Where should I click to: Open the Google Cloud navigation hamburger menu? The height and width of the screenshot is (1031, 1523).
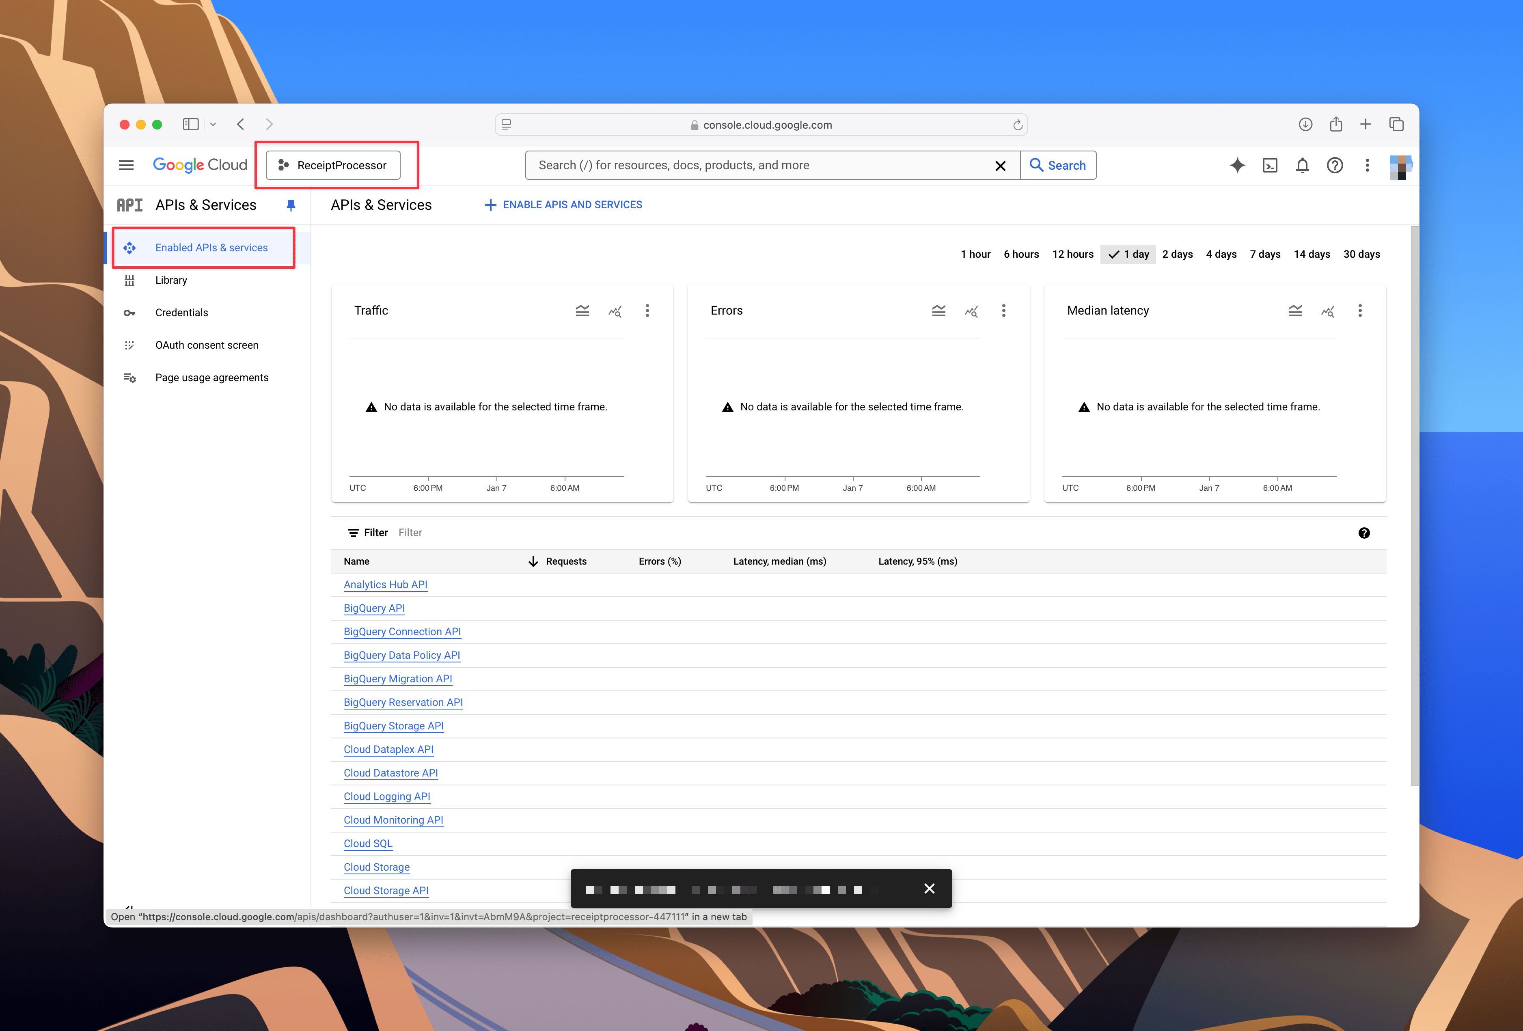click(126, 165)
